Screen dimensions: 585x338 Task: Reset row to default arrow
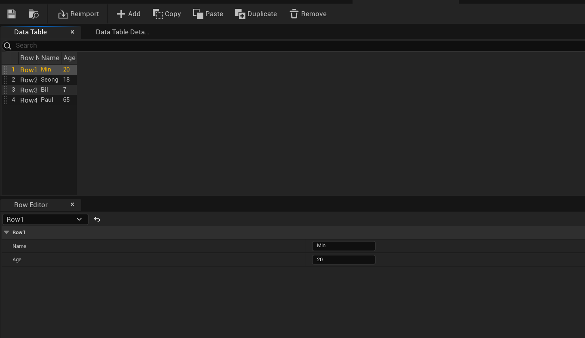tap(97, 219)
